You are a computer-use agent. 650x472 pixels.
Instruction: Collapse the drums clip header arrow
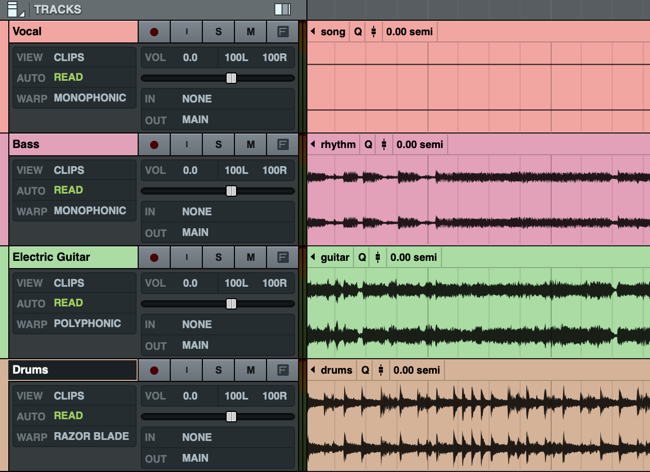coord(313,370)
